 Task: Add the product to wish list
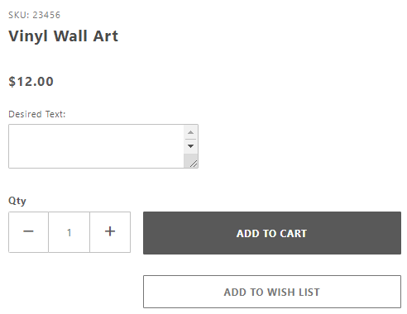(x=272, y=292)
